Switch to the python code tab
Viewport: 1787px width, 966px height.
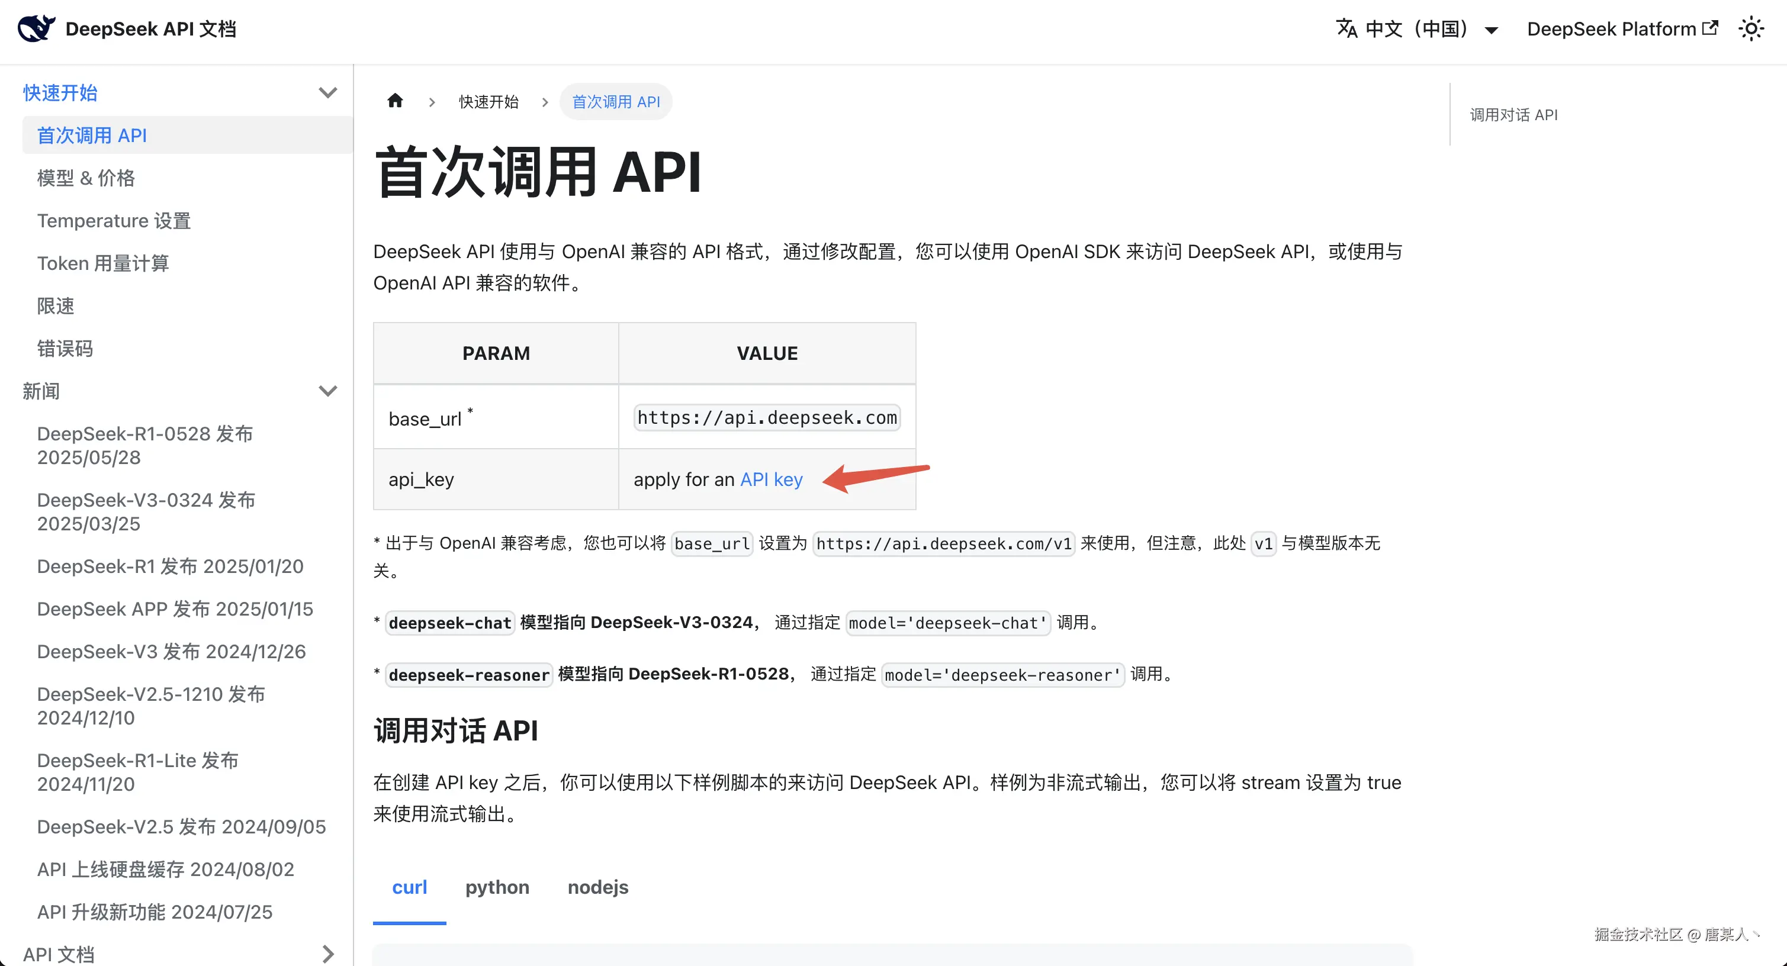497,887
